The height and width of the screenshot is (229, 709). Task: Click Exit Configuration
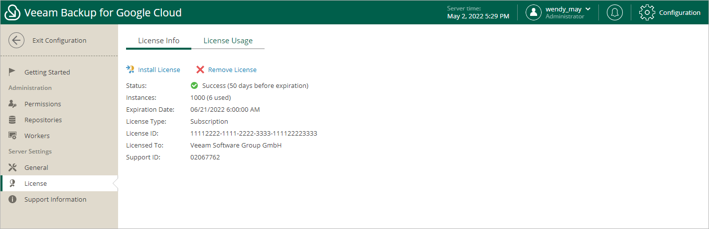[59, 40]
